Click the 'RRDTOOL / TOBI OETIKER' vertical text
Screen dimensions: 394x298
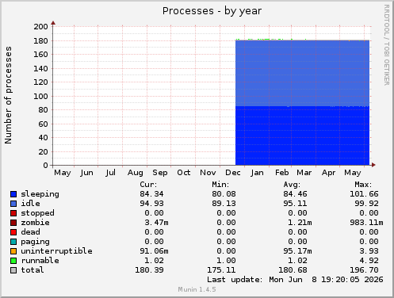387,45
